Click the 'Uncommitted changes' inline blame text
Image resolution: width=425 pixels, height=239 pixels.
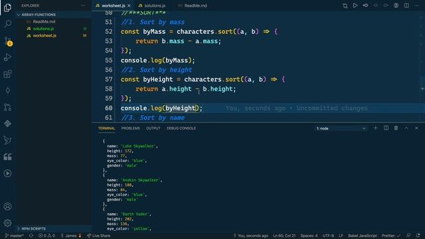tap(332, 108)
